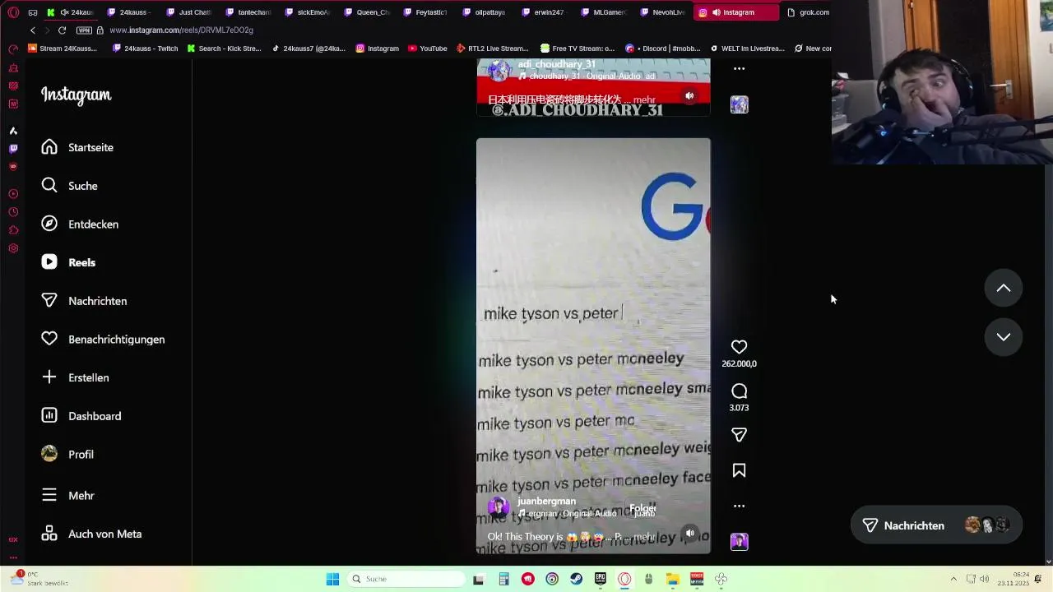
Task: Click the Instagram wordmark logo
Action: (76, 95)
